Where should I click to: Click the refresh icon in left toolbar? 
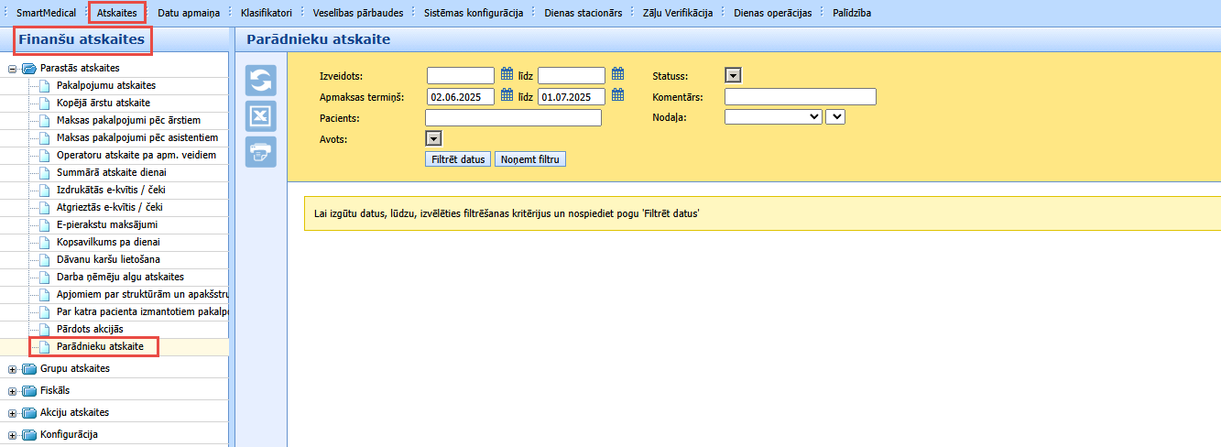coord(261,81)
